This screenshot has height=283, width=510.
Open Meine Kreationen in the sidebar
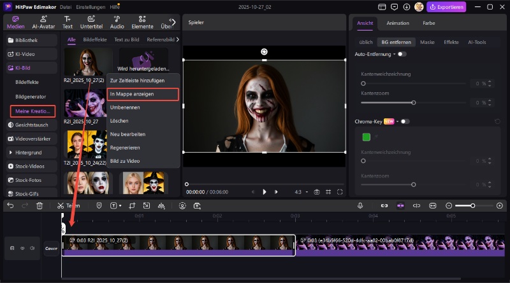[33, 111]
